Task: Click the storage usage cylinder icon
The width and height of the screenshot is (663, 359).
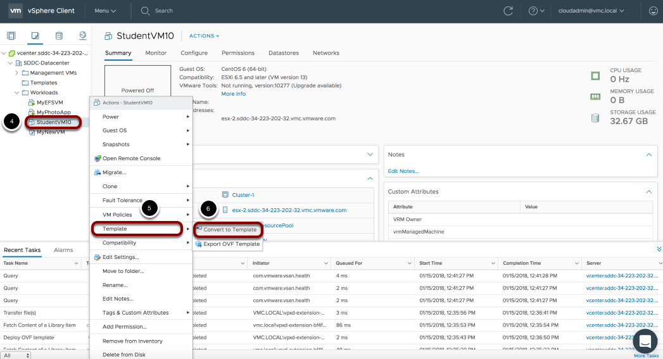Action: point(595,118)
